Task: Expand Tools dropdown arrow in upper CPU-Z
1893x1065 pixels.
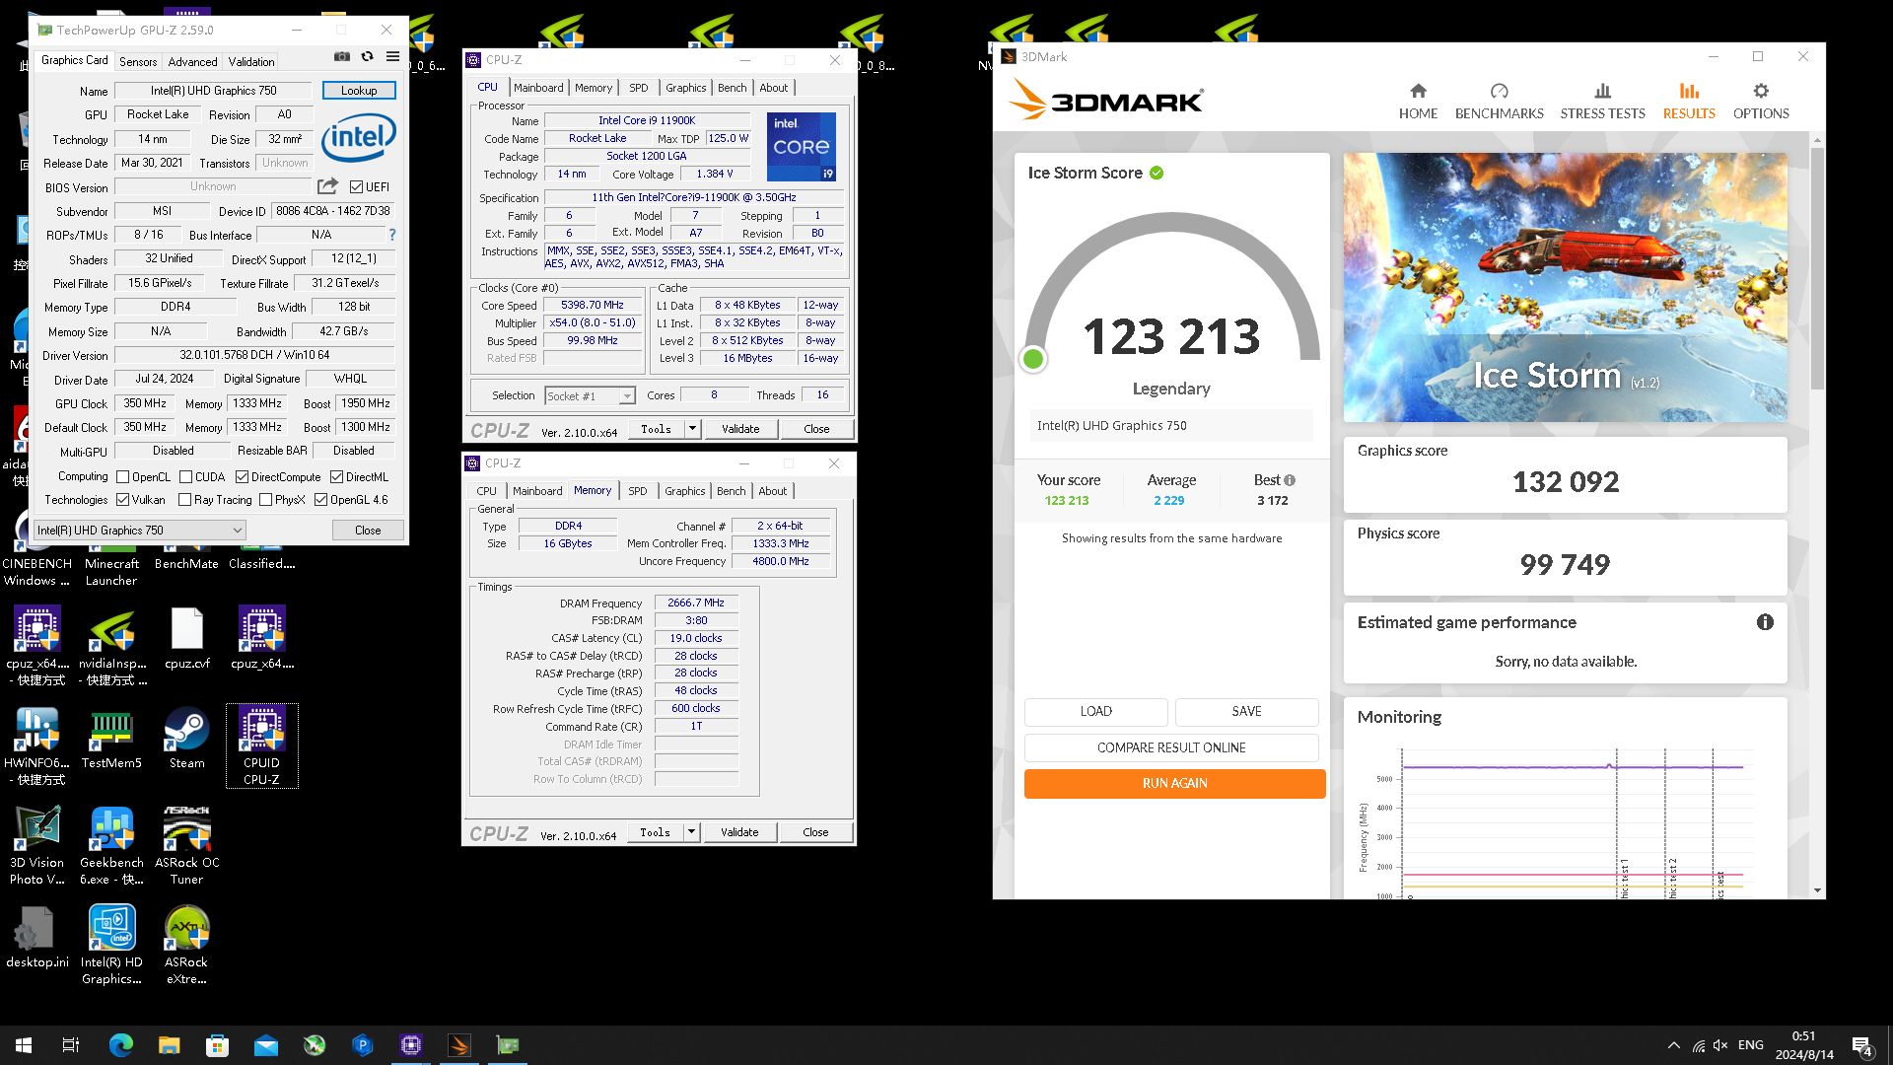Action: pyautogui.click(x=692, y=429)
